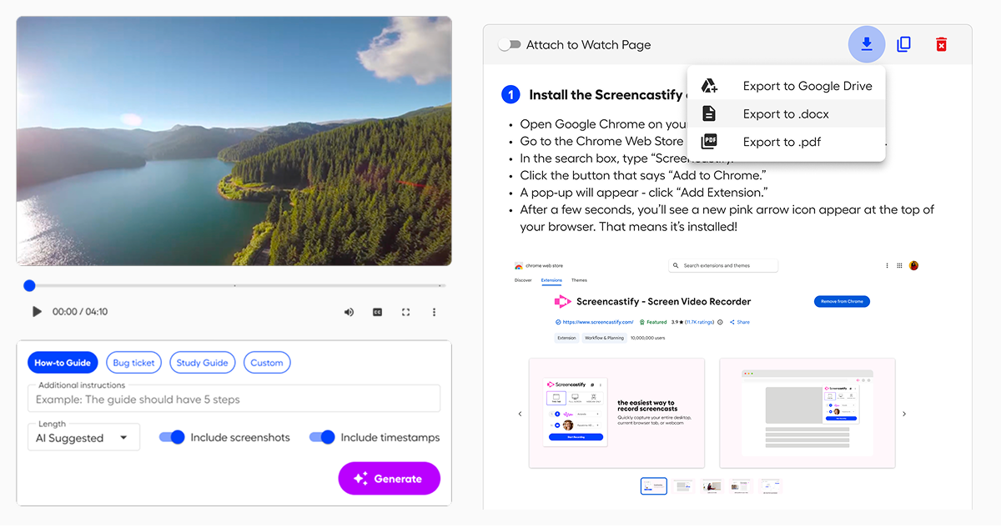Click the Generate button
The height and width of the screenshot is (528, 1001).
[389, 478]
